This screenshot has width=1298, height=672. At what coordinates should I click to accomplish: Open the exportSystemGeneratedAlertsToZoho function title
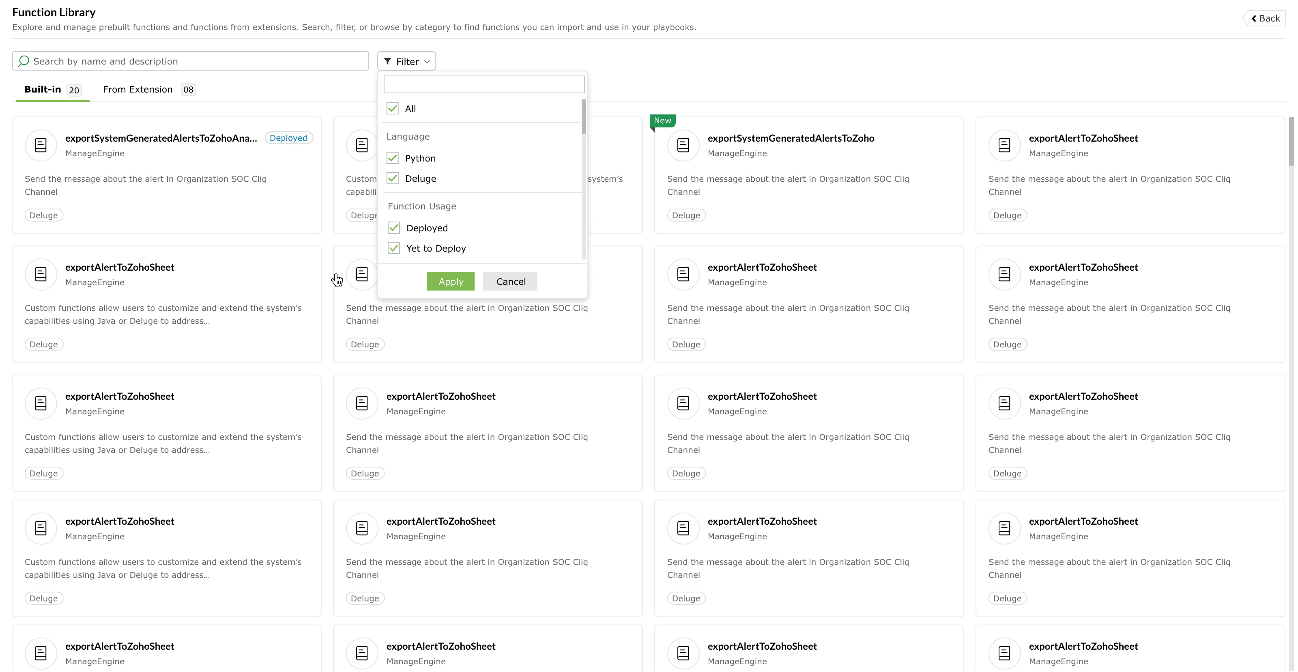point(791,138)
